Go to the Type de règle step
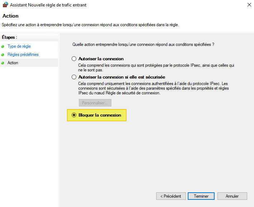 (x=19, y=46)
